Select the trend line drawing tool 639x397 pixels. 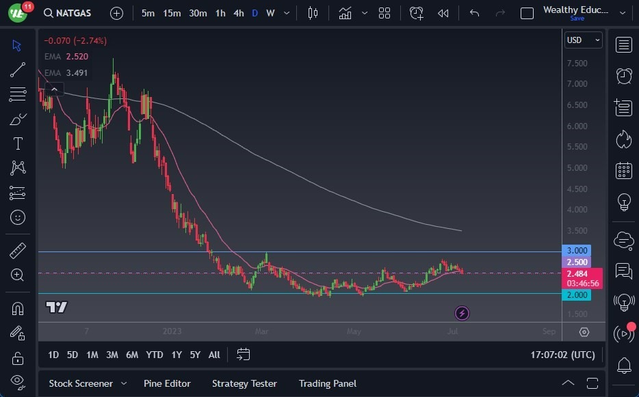click(18, 70)
